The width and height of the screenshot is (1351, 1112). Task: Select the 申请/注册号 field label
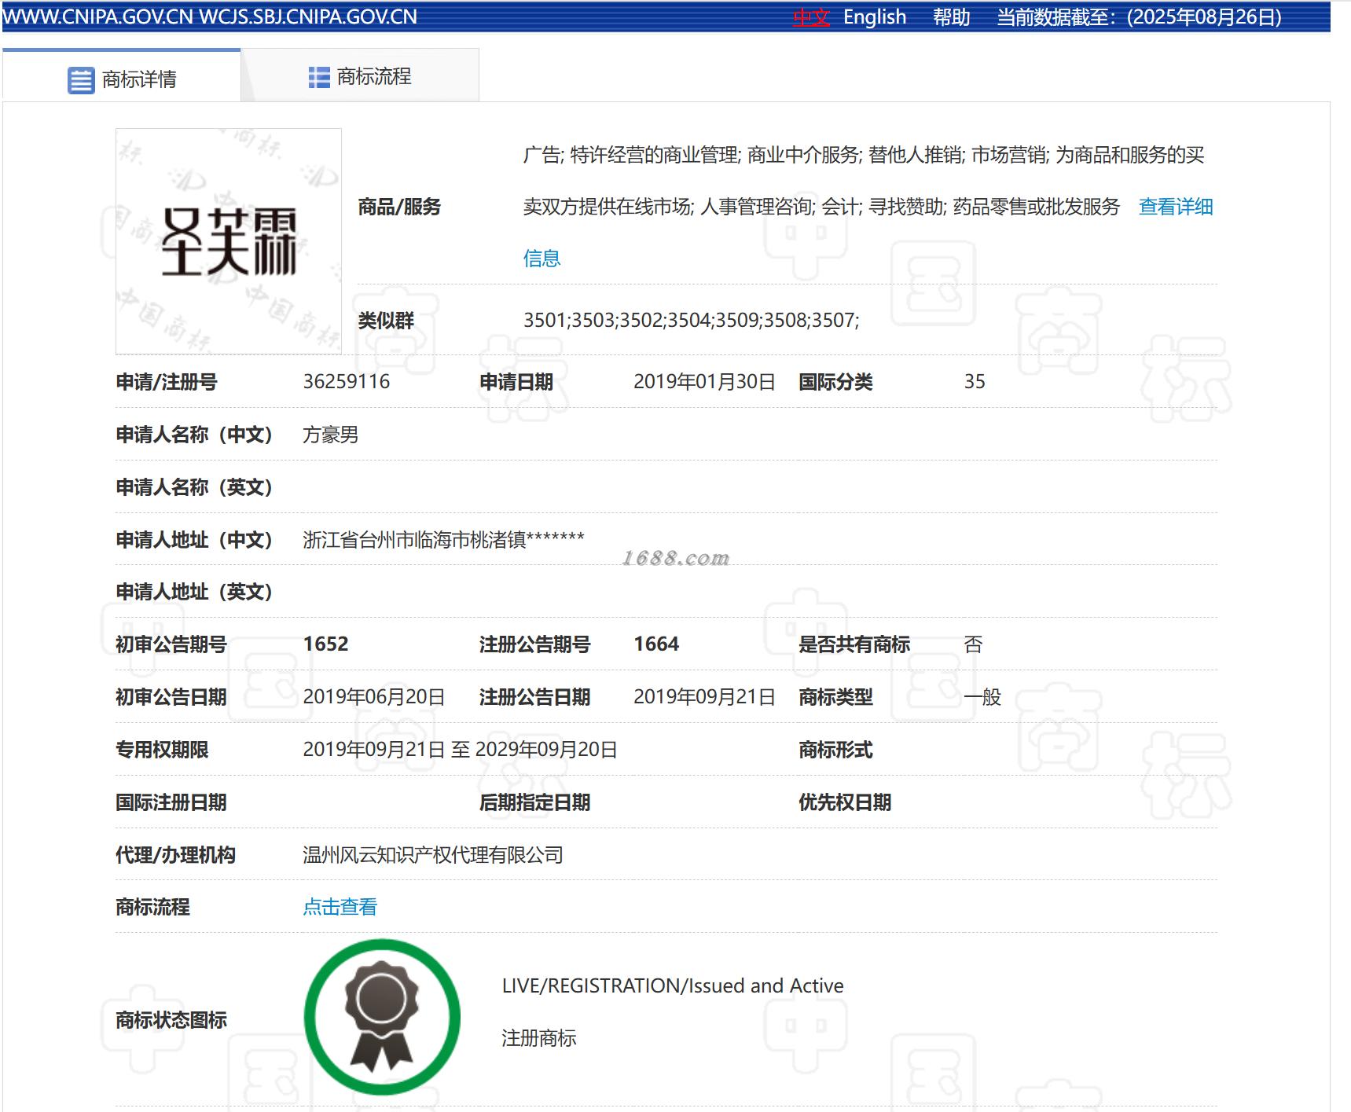167,382
